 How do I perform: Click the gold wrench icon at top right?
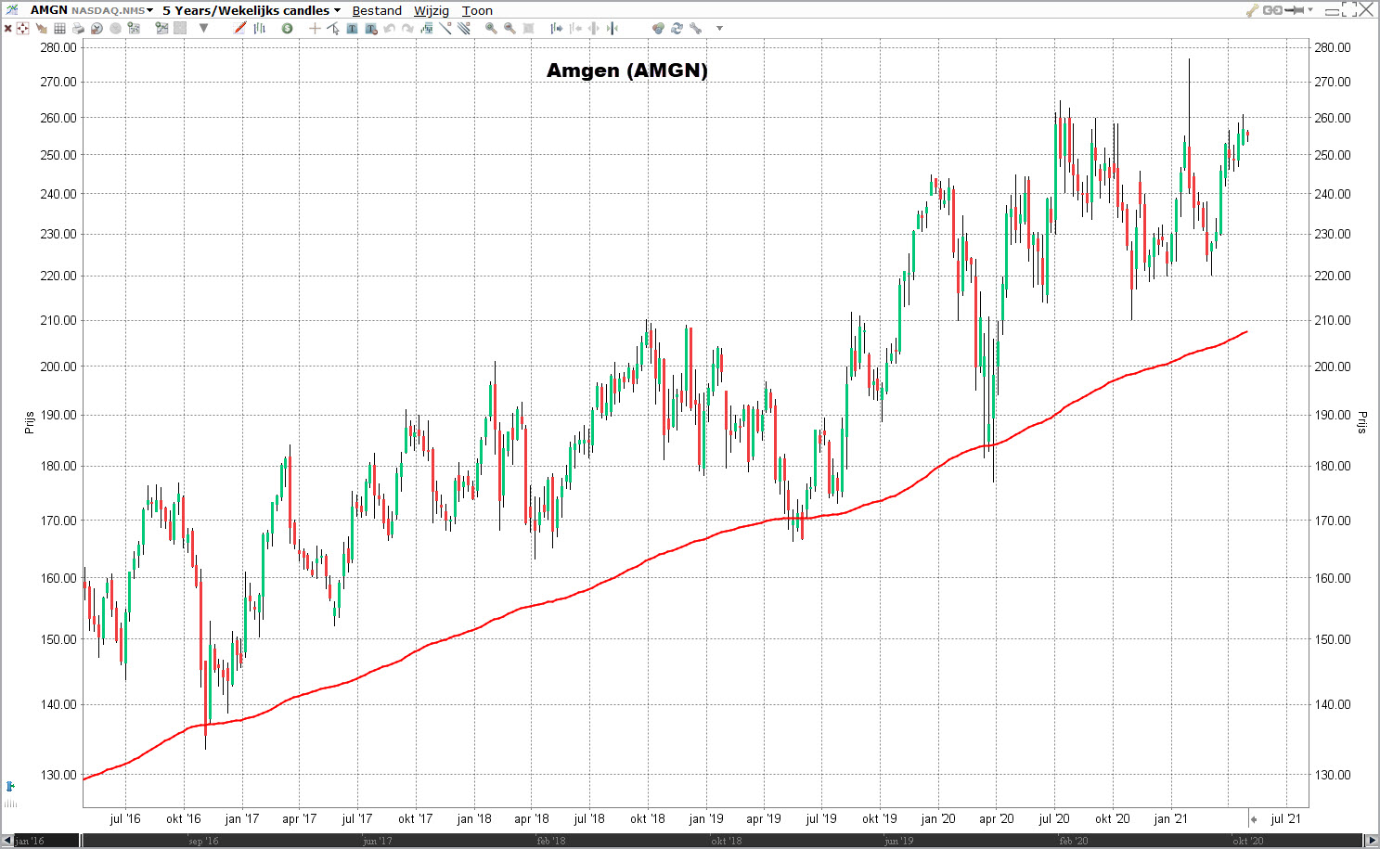(x=1252, y=10)
